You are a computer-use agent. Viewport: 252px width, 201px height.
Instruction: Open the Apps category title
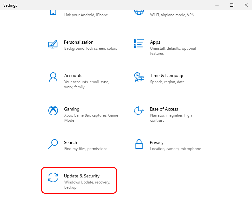click(155, 42)
